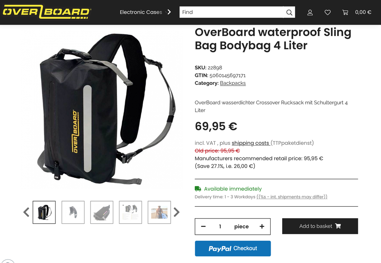Open the user account icon
Image resolution: width=381 pixels, height=263 pixels.
[310, 12]
